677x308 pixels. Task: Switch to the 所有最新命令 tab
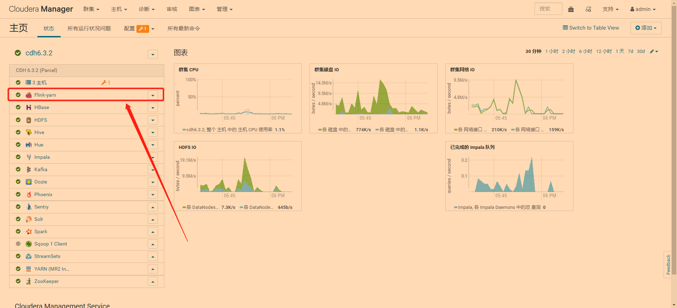coord(184,29)
